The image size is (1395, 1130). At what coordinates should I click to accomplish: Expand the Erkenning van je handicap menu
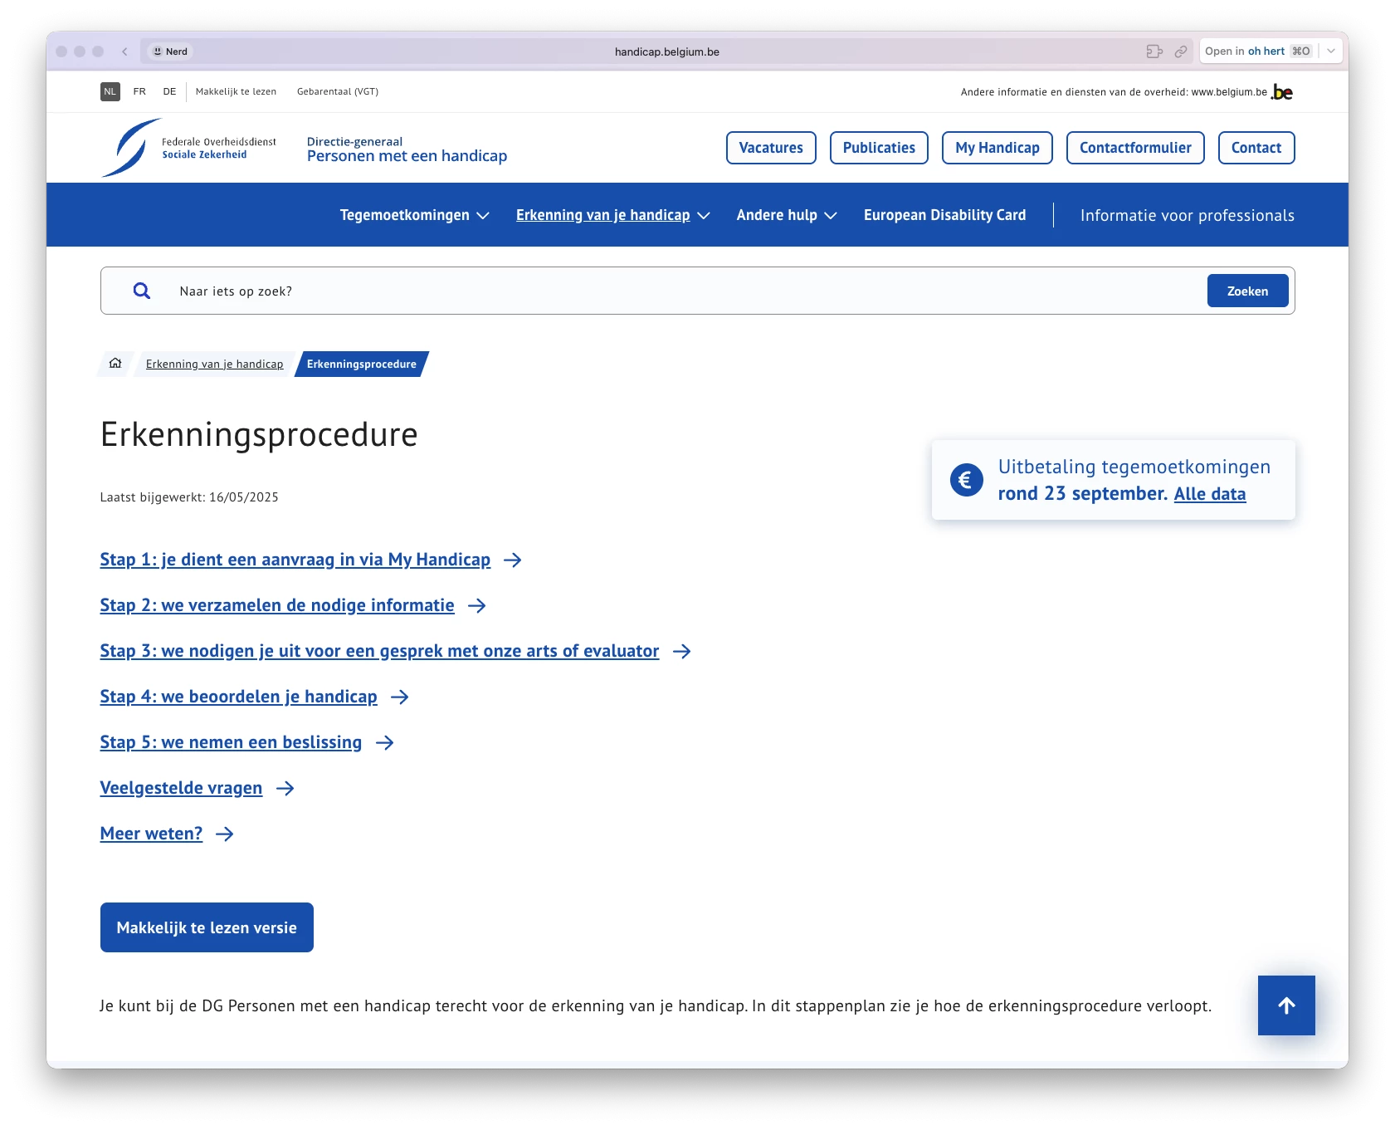[612, 215]
